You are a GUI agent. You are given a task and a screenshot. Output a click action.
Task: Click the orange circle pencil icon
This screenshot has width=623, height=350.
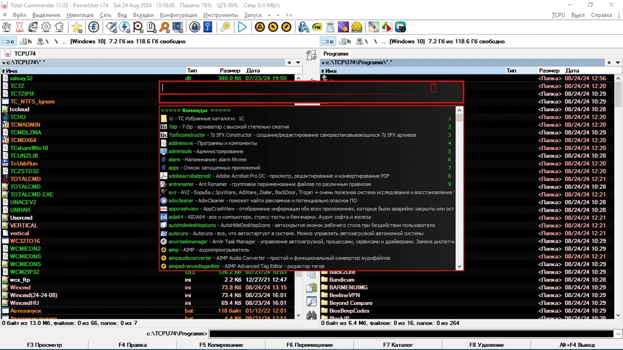pyautogui.click(x=286, y=27)
